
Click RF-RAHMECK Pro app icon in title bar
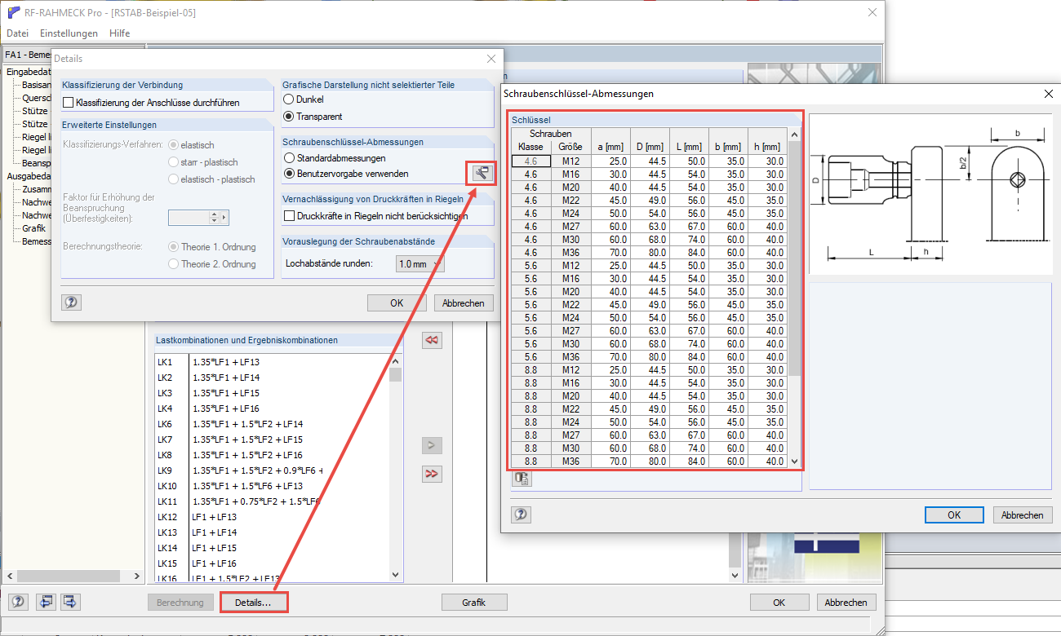point(14,12)
